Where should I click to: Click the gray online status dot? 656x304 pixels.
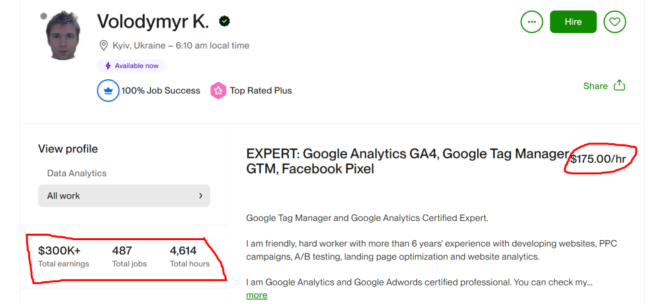43,16
